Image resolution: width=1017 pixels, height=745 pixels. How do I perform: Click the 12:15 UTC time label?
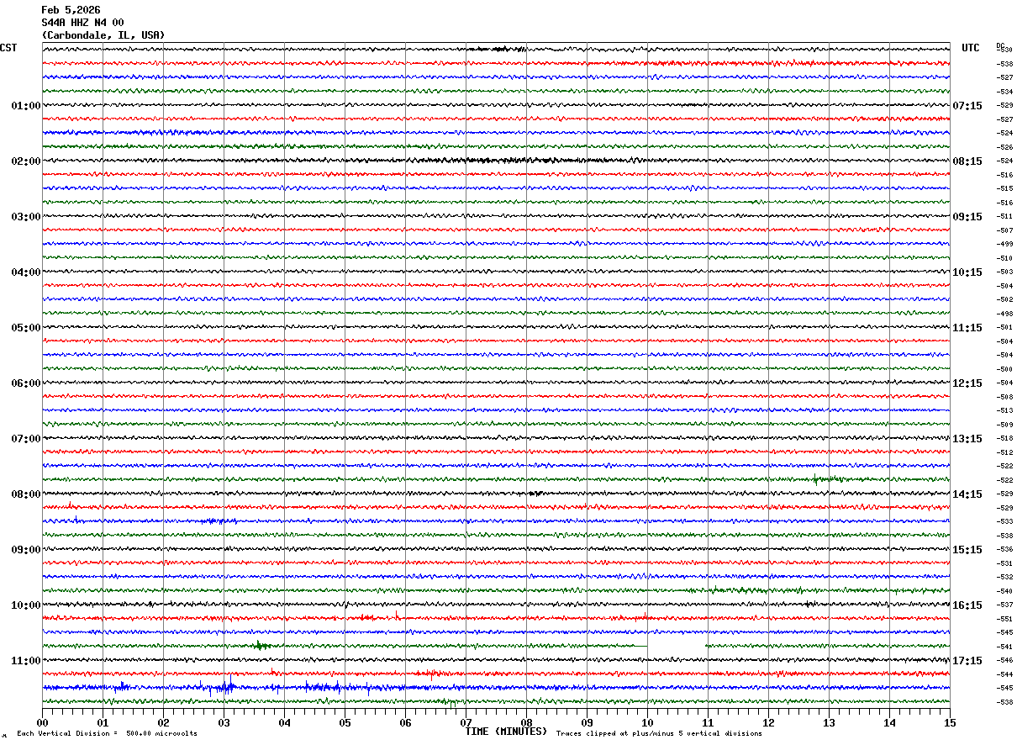[967, 383]
